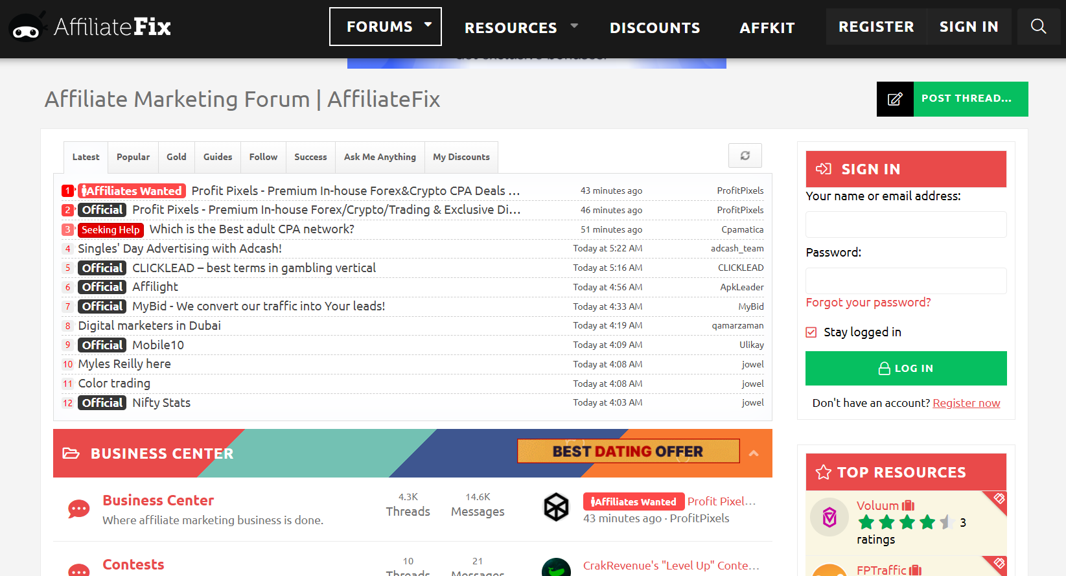
Task: Click the CrakRevenue contest avatar
Action: point(556,567)
